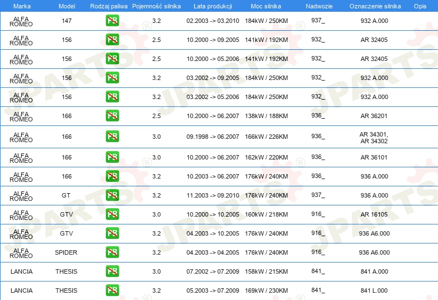This screenshot has width=438, height=300.
Task: Click the Nadwozie column header
Action: click(x=319, y=6)
